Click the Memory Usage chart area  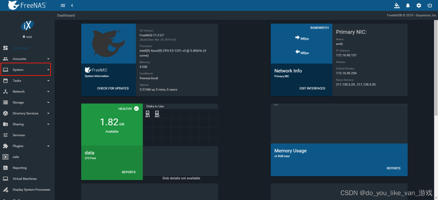click(339, 123)
